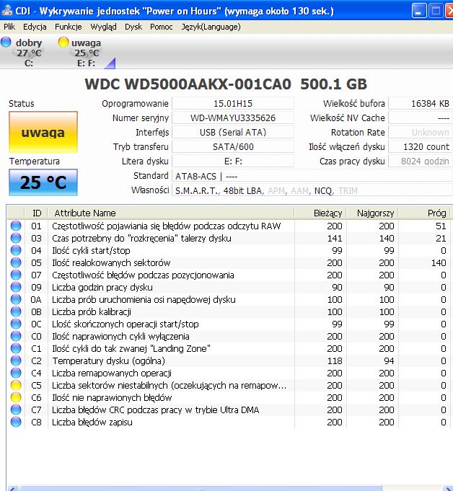
Task: Click yellow warning icon of attribute C6 row
Action: [16, 397]
